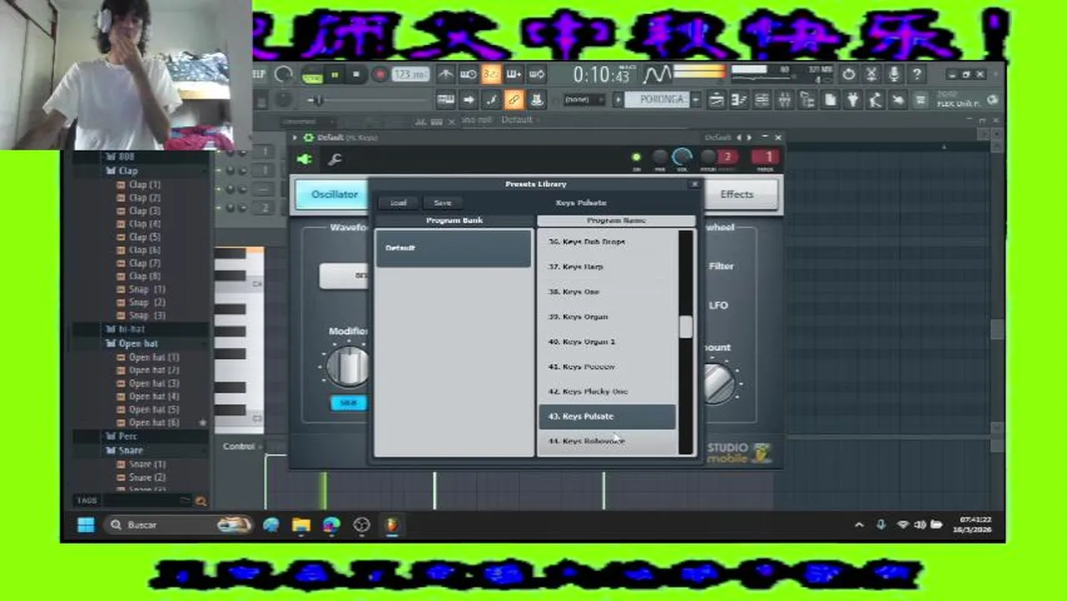Screen dimensions: 1067x601
Task: Open the Effects tab
Action: click(x=736, y=194)
